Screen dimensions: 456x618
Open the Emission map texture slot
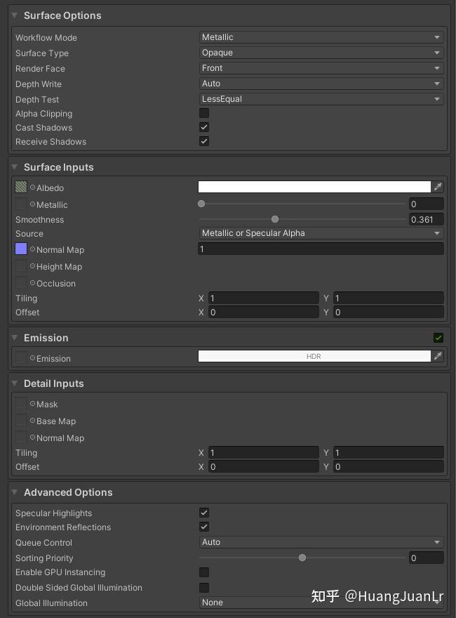tap(22, 358)
